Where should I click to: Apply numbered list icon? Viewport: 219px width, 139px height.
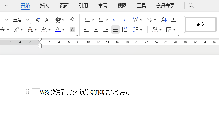coord(101,20)
